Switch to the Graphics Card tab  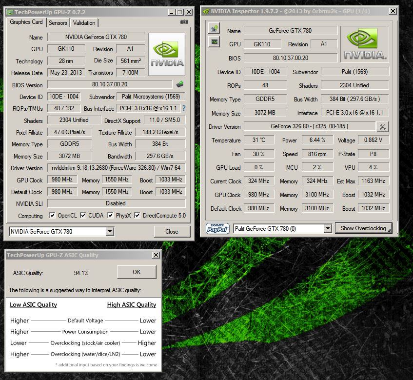point(26,22)
